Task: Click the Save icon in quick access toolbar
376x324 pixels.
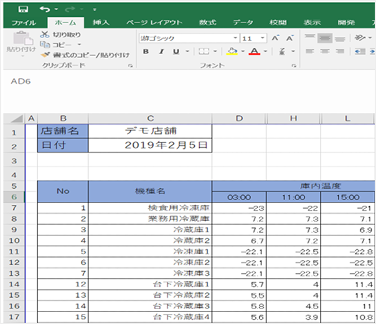Action: click(x=23, y=9)
